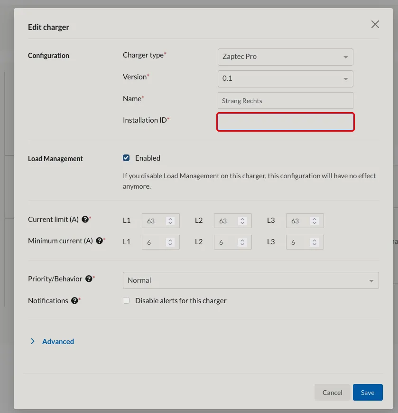The image size is (398, 413).
Task: Show help icon for Notifications
Action: click(x=74, y=300)
